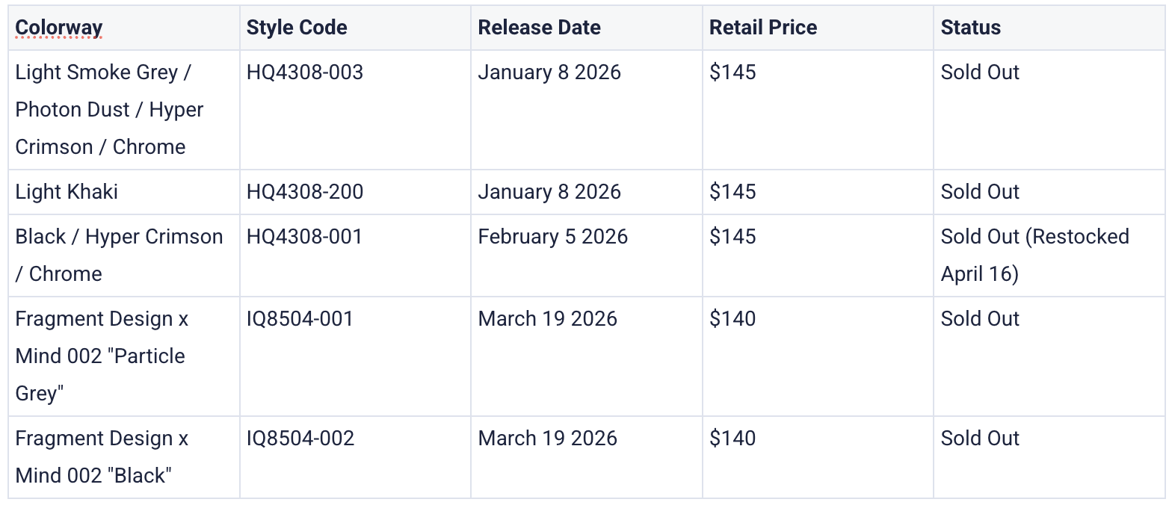Click the February 5 2026 date cell
The image size is (1169, 511).
coord(552,237)
